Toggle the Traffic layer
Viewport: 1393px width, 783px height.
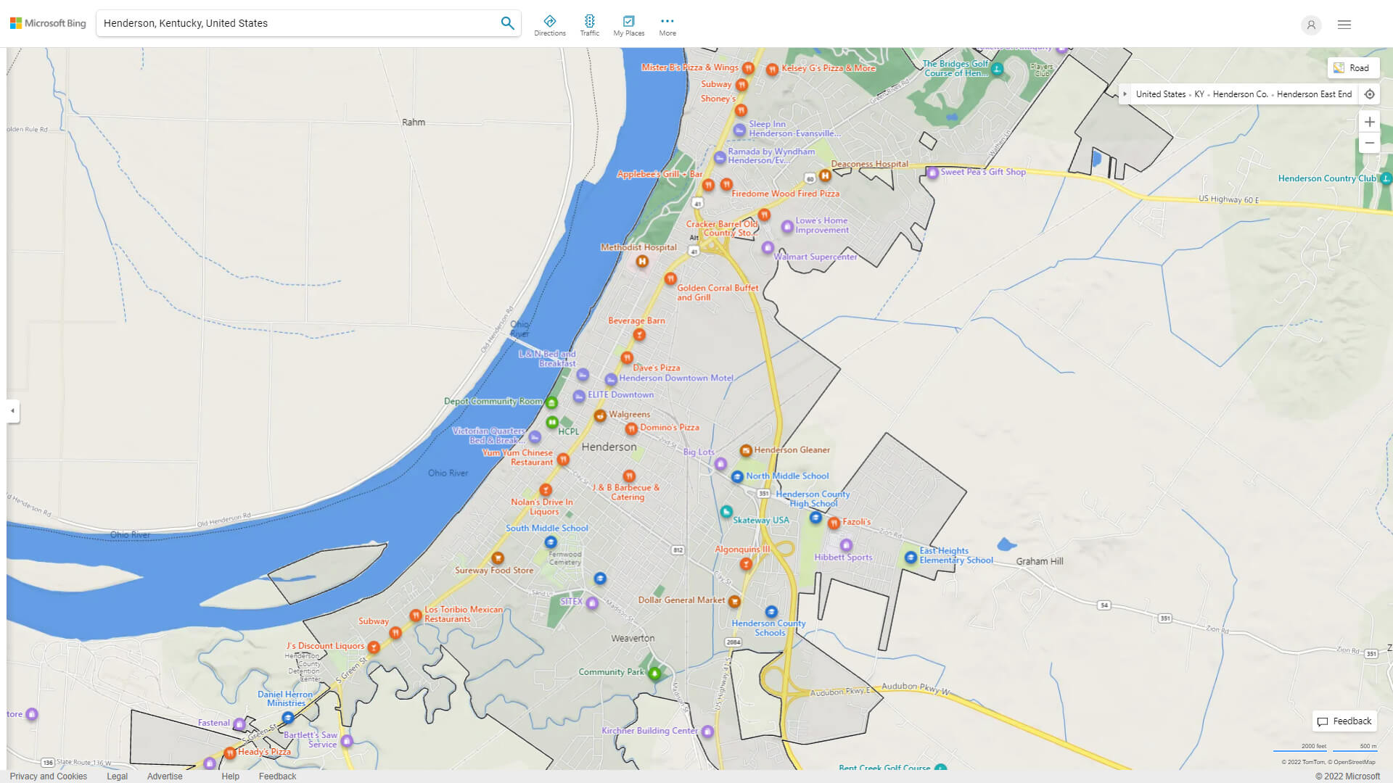pyautogui.click(x=590, y=23)
